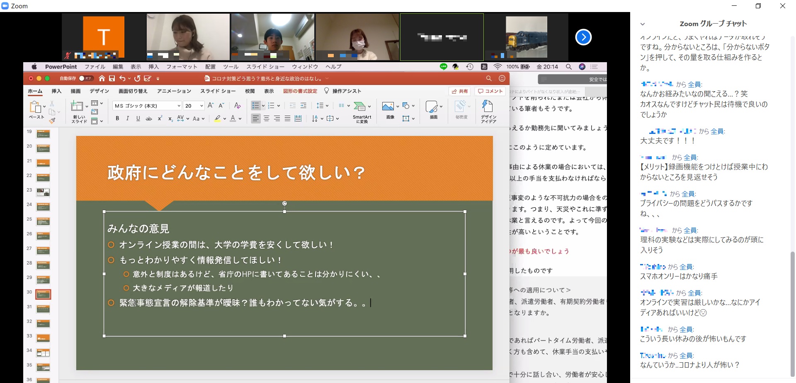Click the clear formatting icon
The width and height of the screenshot is (796, 383).
click(237, 106)
